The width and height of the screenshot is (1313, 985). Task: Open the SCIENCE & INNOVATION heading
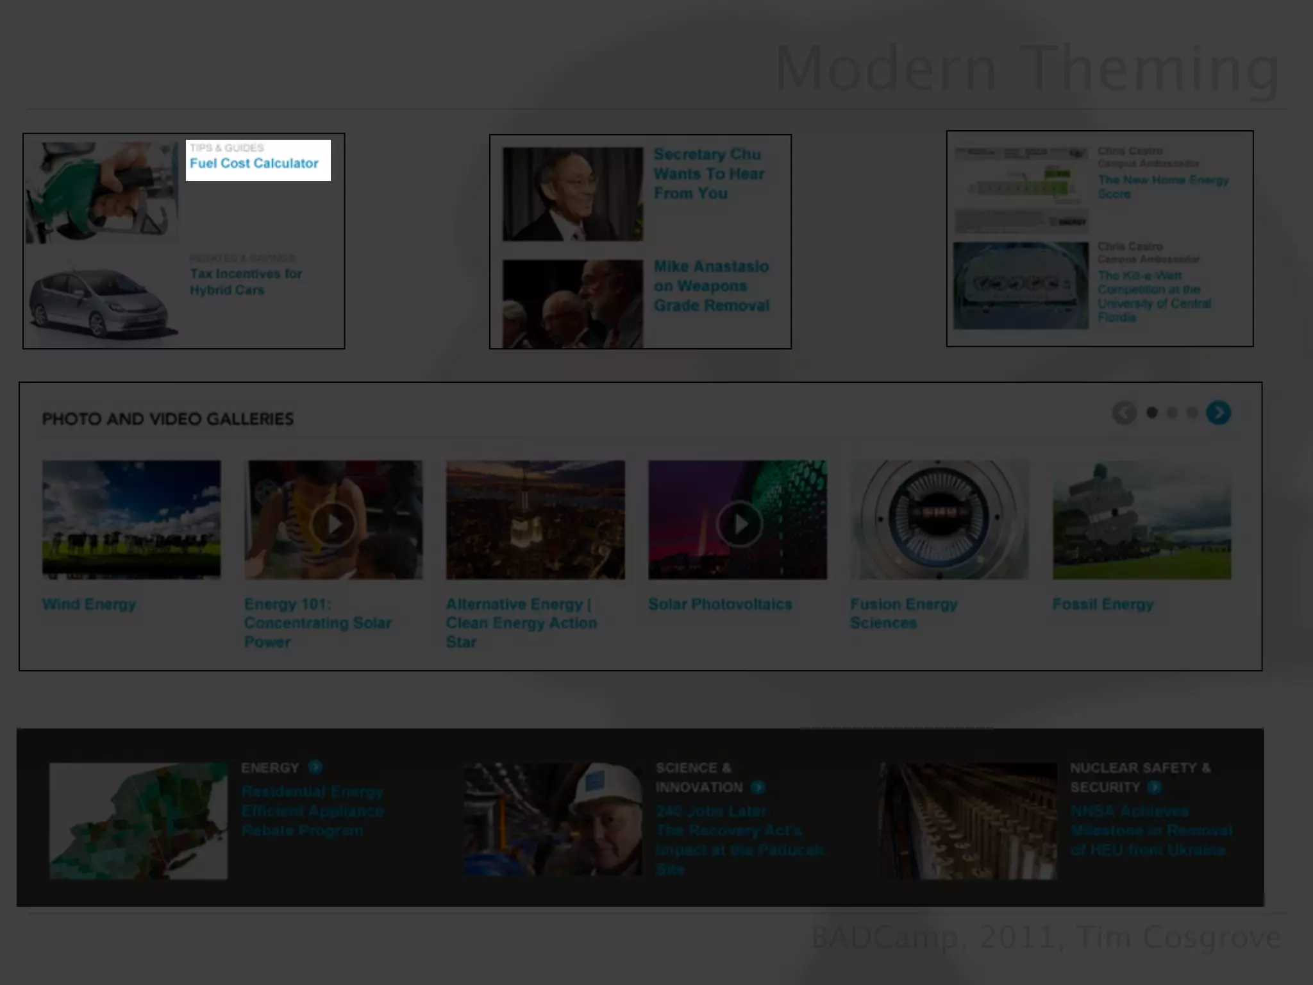pyautogui.click(x=699, y=777)
